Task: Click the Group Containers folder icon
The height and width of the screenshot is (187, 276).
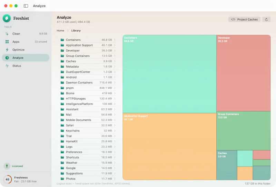Action: pyautogui.click(x=62, y=56)
